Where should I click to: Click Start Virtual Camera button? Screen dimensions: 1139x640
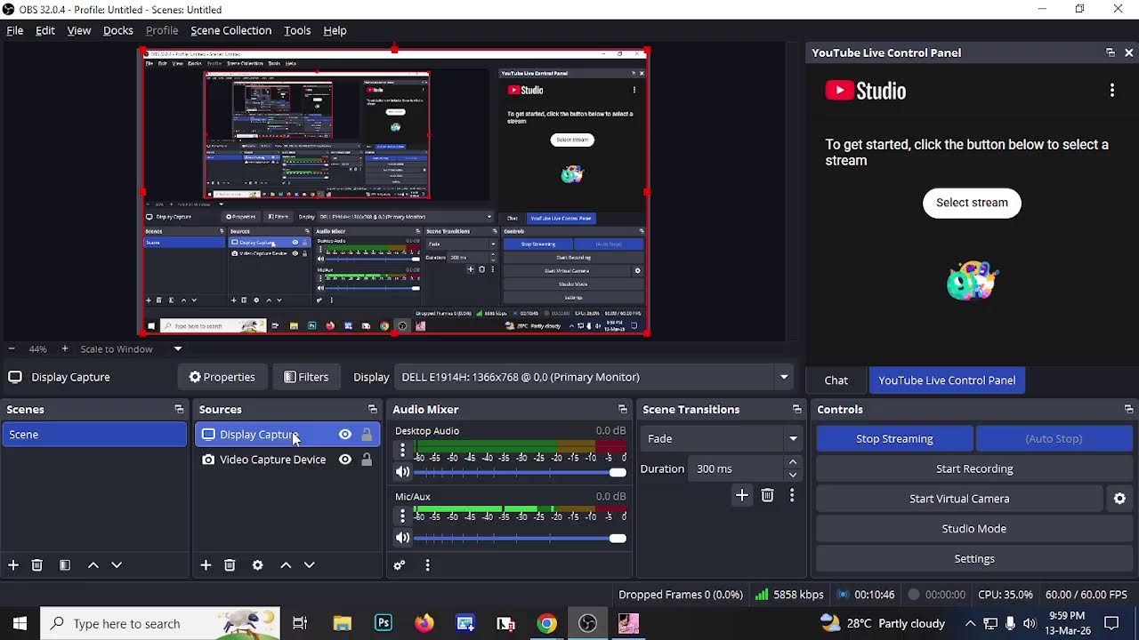tap(959, 499)
